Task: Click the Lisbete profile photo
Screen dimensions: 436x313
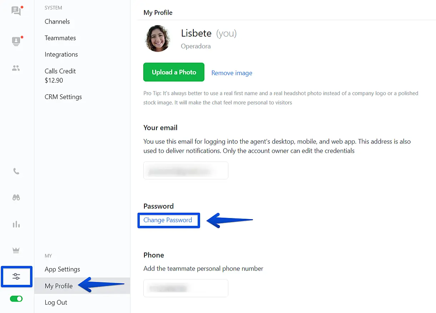Action: tap(158, 39)
